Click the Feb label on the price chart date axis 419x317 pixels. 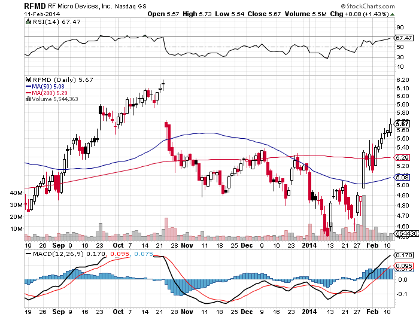372,245
